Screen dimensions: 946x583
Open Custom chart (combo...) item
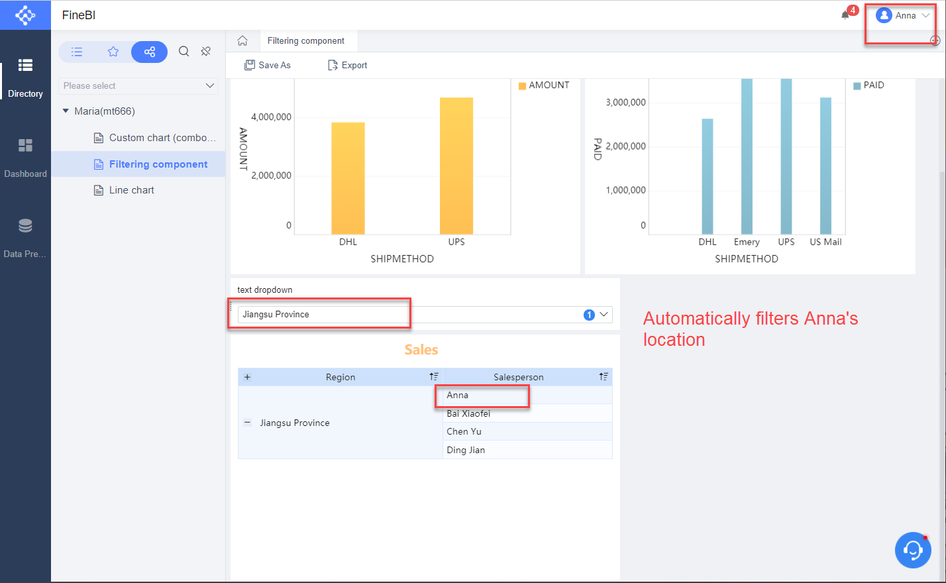(x=155, y=138)
